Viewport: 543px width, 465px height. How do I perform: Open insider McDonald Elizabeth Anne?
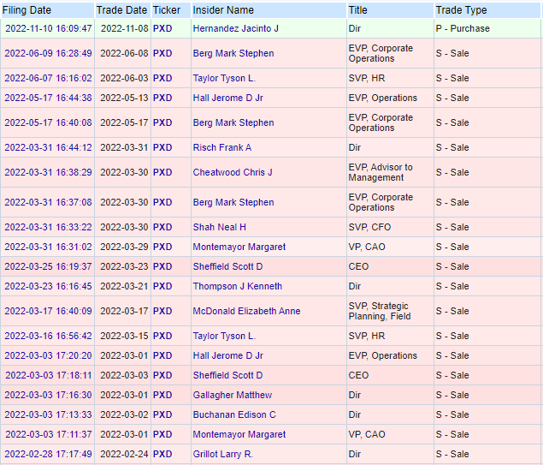tap(246, 311)
